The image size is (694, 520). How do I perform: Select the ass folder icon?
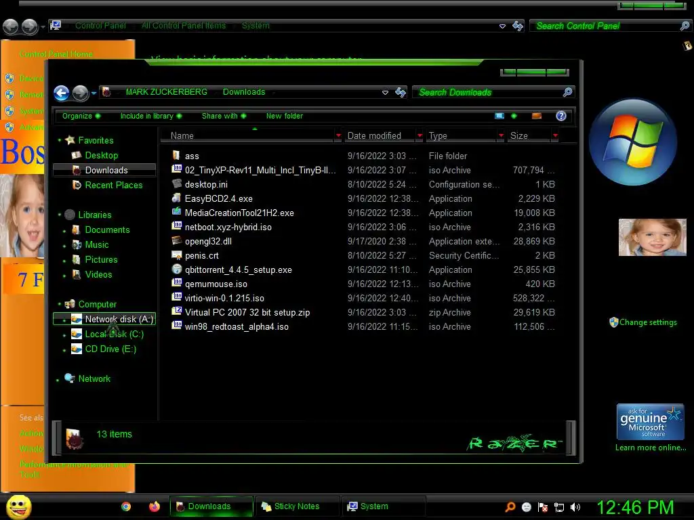click(x=176, y=155)
